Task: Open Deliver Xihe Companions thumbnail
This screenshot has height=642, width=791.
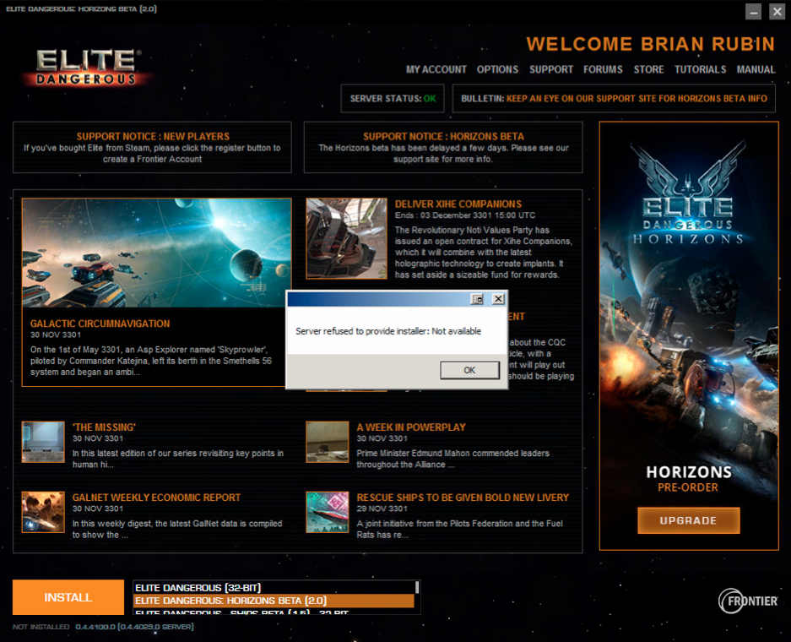Action: coord(347,238)
